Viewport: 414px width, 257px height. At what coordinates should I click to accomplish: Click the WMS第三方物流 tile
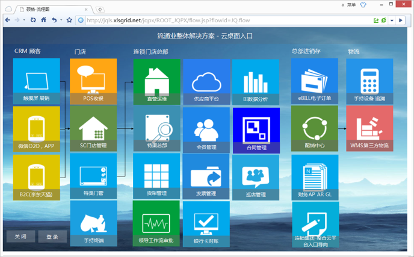369,129
